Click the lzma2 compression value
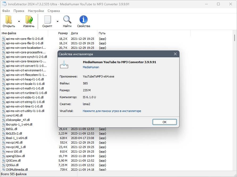Image resolution: width=237 pixels, height=177 pixels. 86,104
